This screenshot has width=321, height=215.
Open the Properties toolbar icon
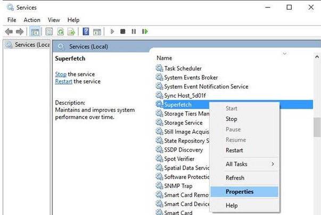(49, 31)
